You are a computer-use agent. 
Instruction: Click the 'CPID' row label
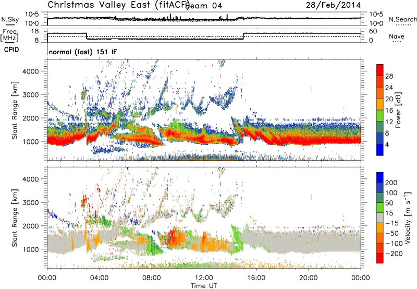pyautogui.click(x=11, y=50)
